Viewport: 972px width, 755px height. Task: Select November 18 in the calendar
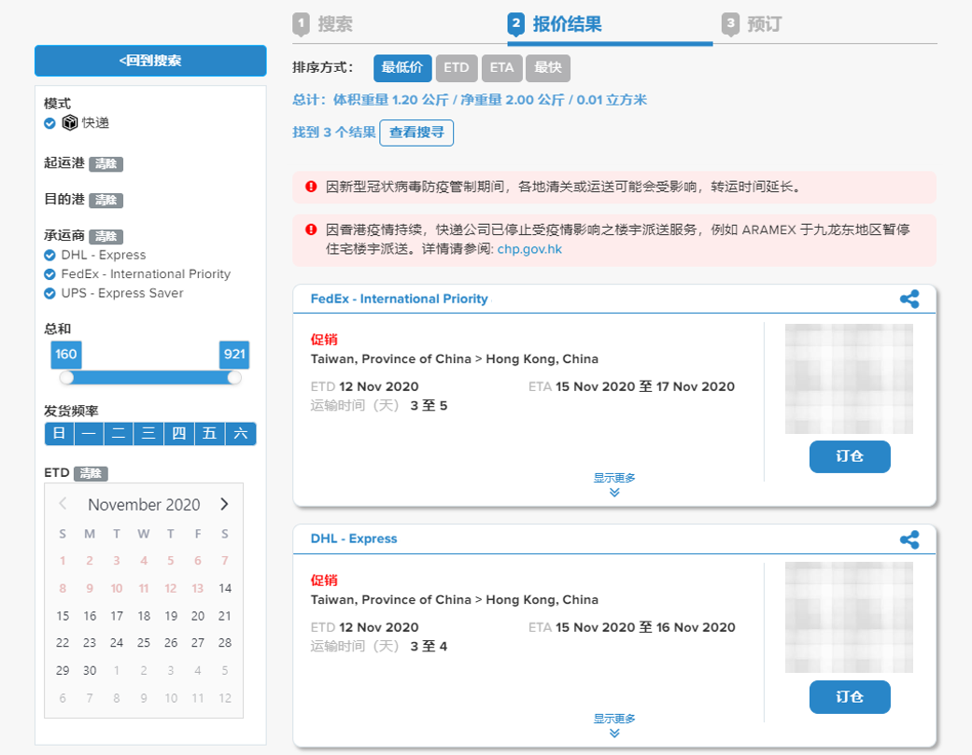(144, 616)
